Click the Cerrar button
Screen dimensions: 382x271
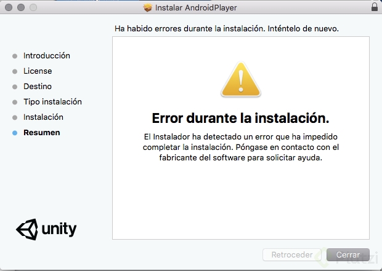(348, 255)
